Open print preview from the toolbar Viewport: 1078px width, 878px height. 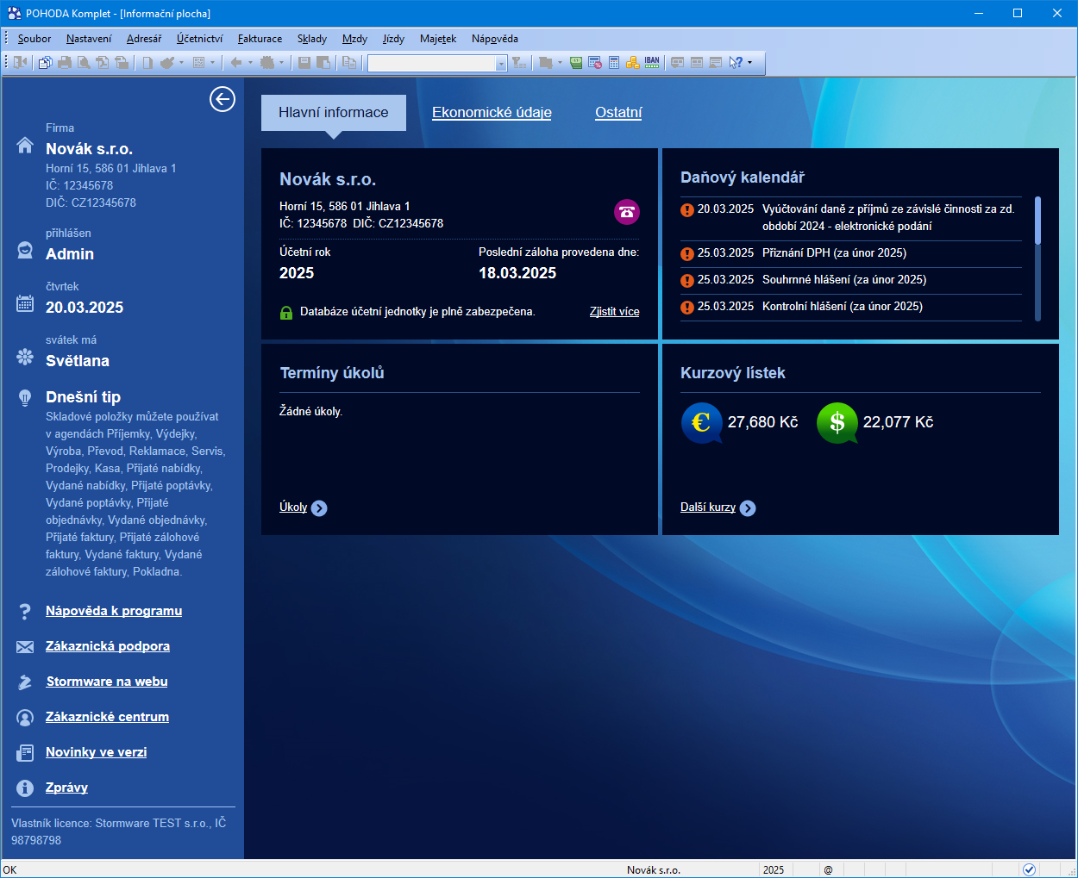pos(84,62)
